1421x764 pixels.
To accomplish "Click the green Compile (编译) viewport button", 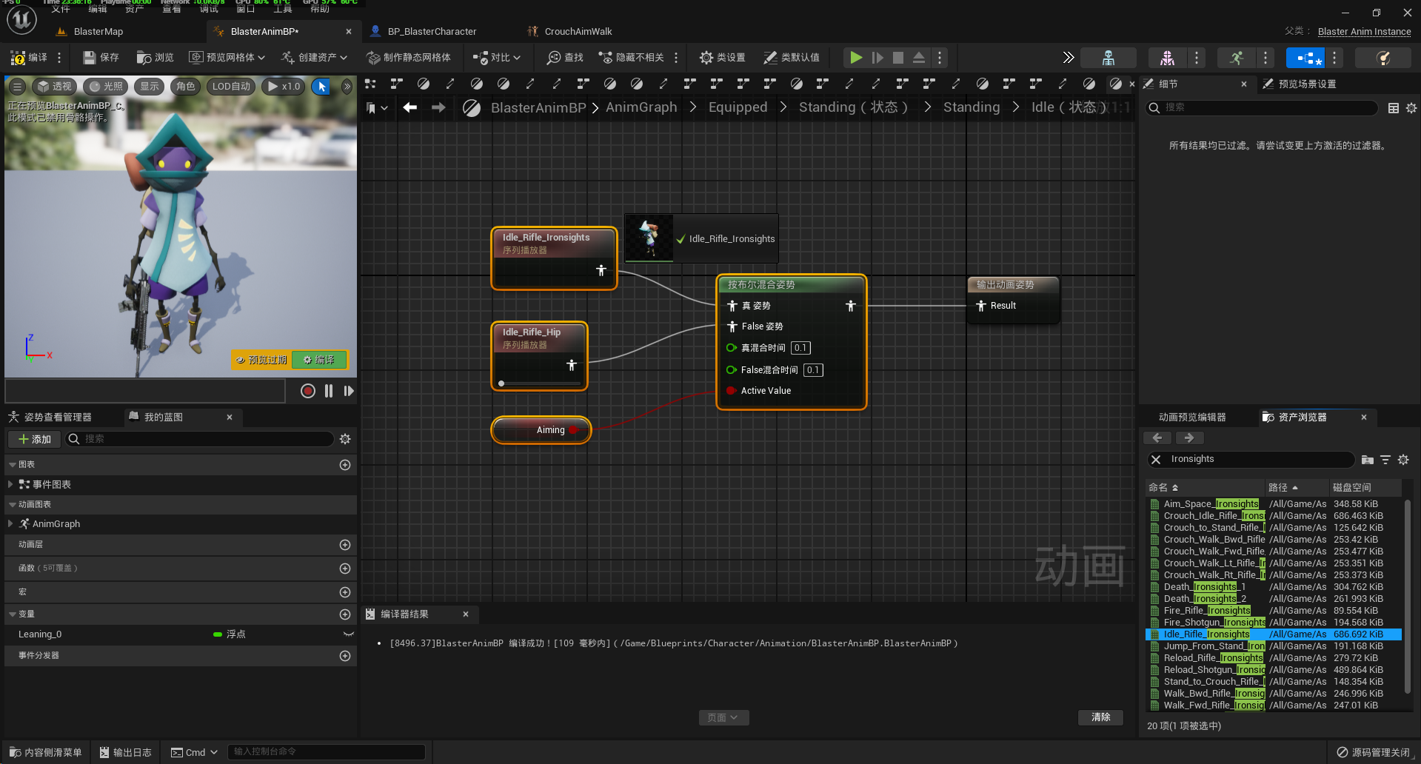I will [319, 360].
